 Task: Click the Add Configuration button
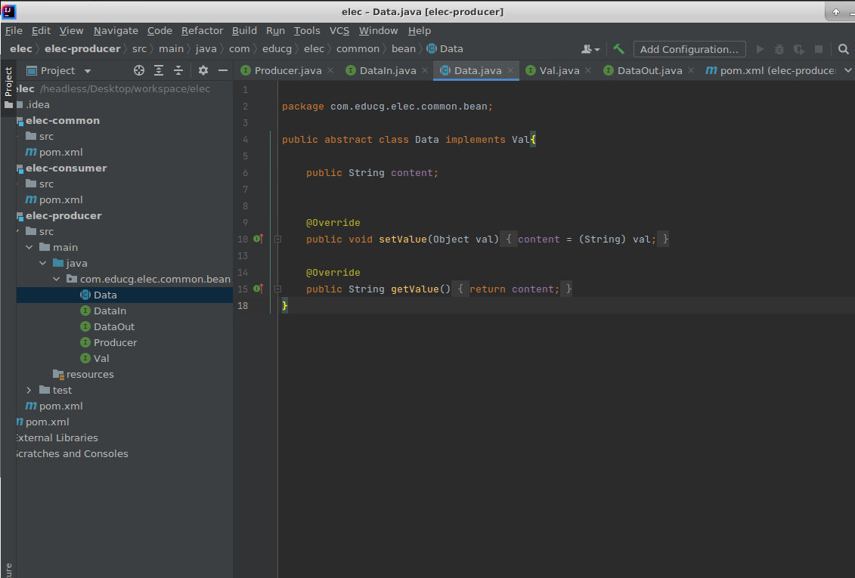click(689, 49)
